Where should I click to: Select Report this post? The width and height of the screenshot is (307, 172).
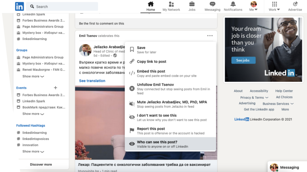[170, 131]
